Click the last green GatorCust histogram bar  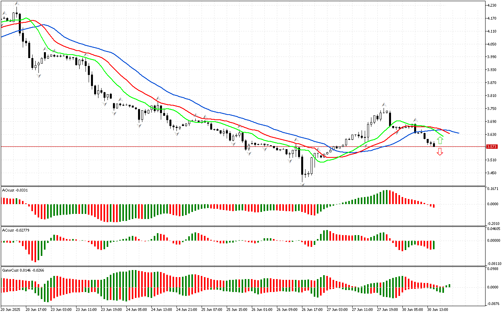click(x=449, y=285)
